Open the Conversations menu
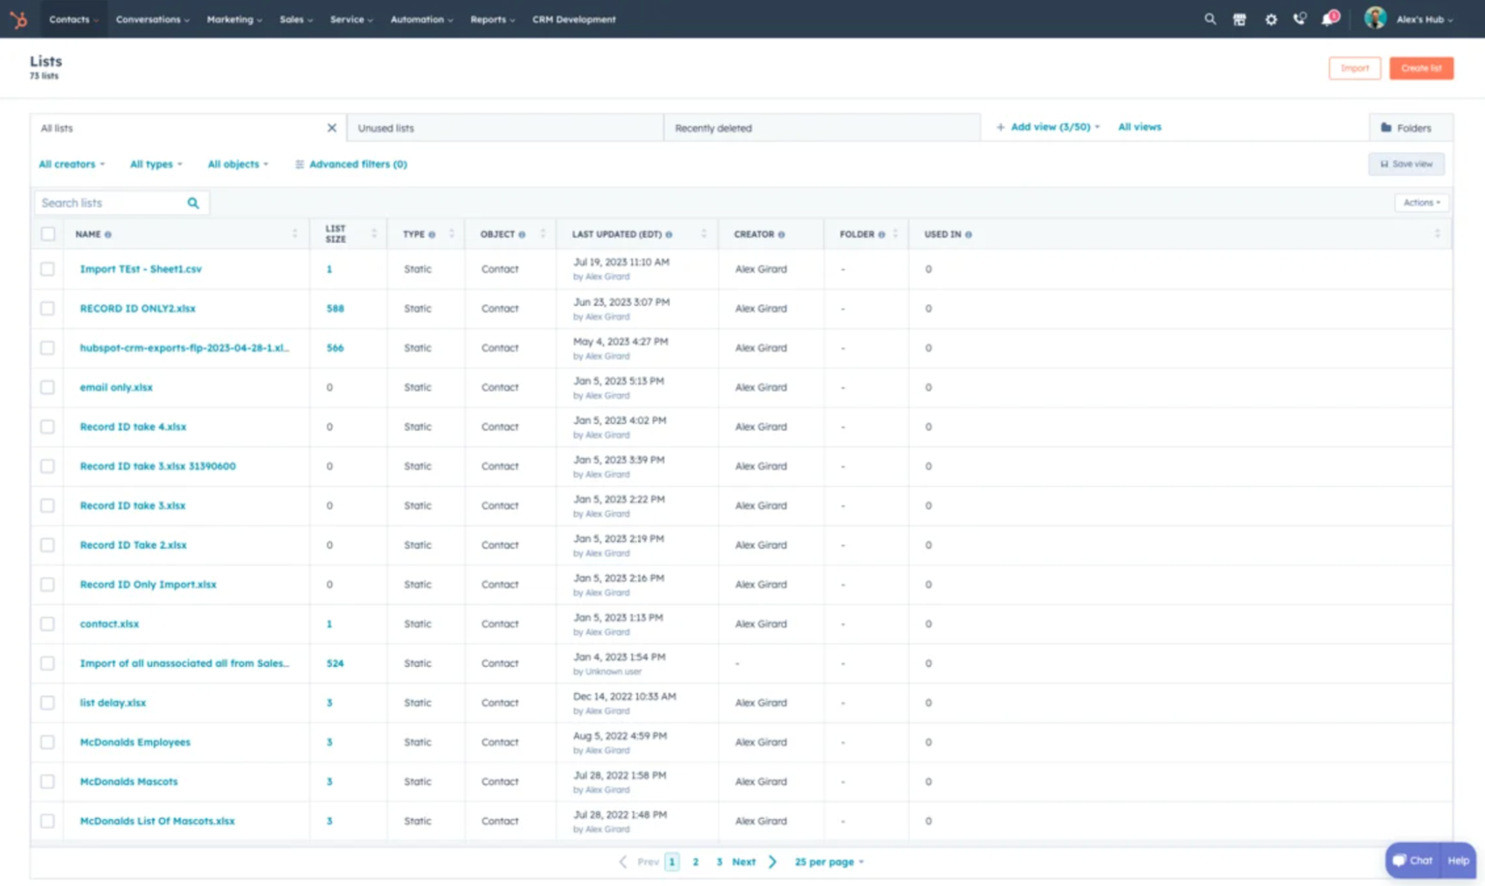1485x886 pixels. click(152, 19)
